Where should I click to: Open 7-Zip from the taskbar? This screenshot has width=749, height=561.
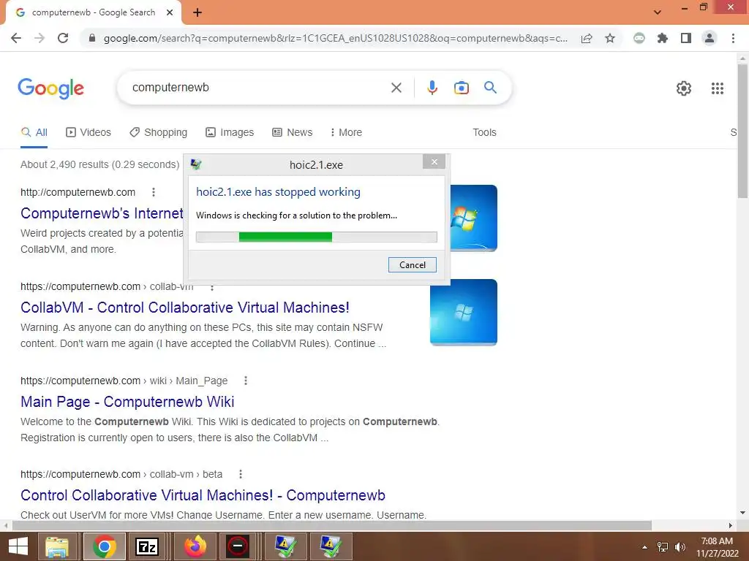tap(147, 546)
